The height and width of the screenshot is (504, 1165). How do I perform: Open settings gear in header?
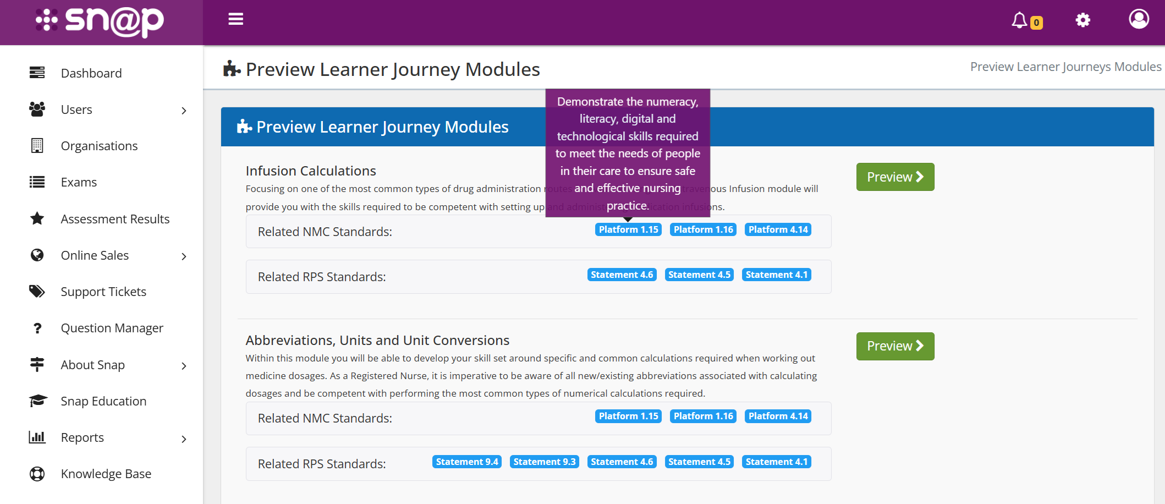[x=1082, y=20]
